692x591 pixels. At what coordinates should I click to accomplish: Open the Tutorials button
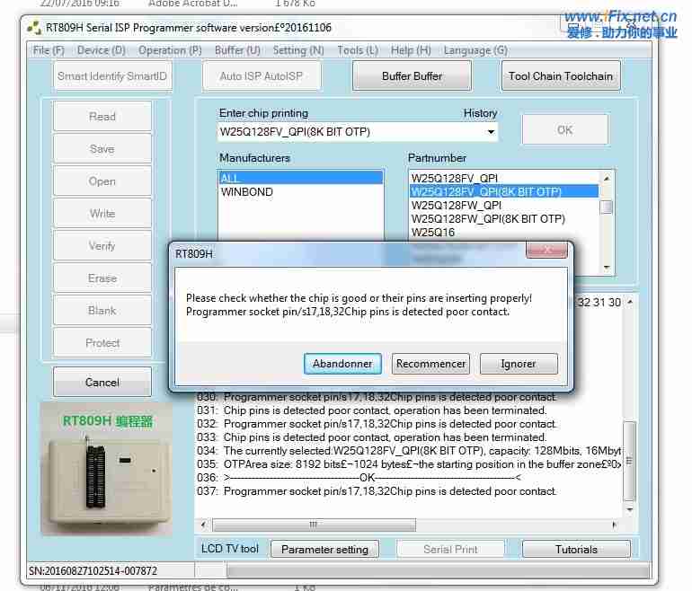coord(576,549)
